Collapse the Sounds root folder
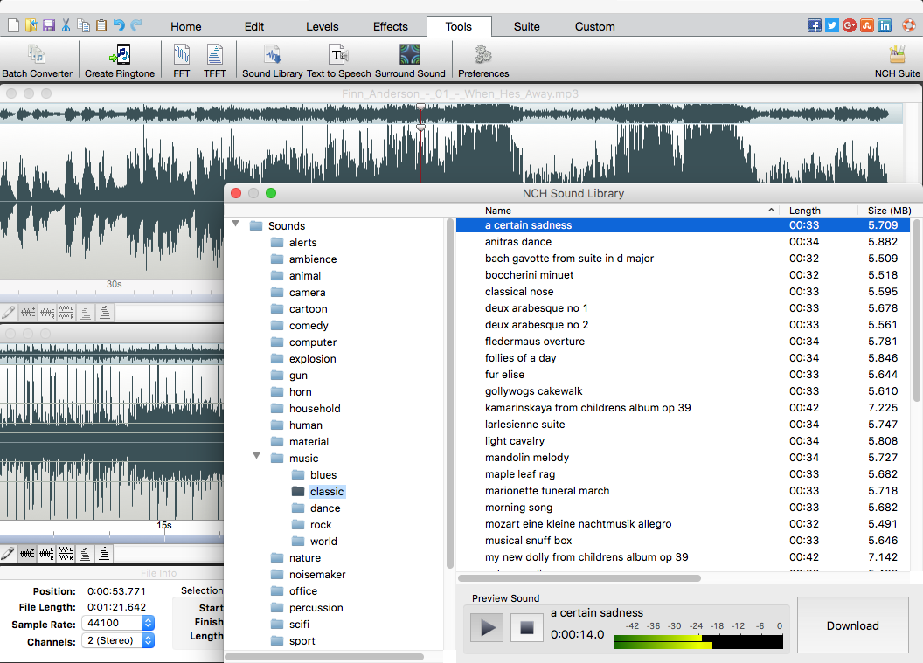Viewport: 923px width, 663px height. pyautogui.click(x=236, y=224)
